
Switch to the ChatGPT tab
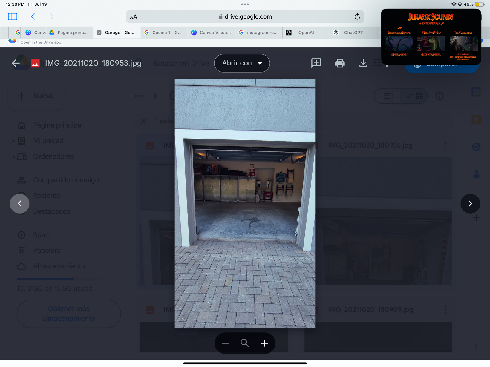coord(353,33)
